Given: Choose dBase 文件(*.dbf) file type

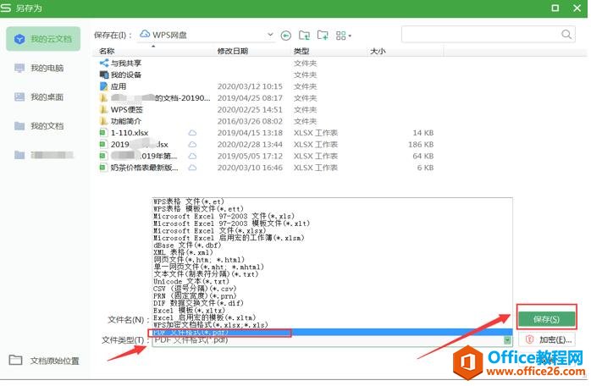Looking at the screenshot, I should pyautogui.click(x=187, y=245).
